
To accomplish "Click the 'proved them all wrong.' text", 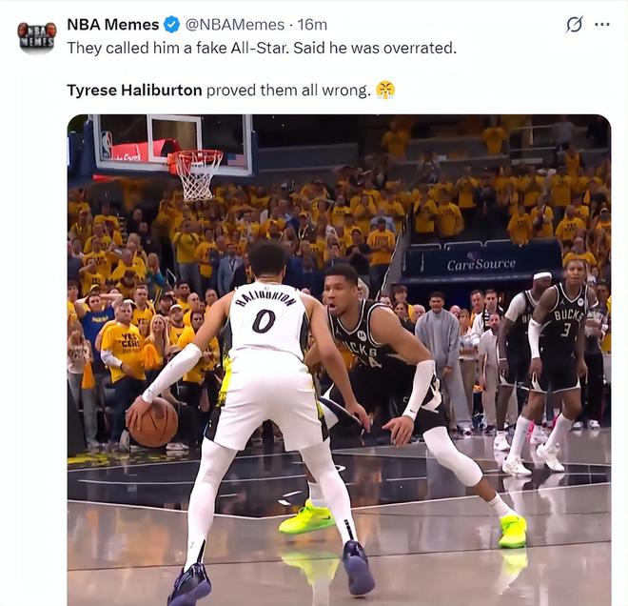I will tap(288, 91).
